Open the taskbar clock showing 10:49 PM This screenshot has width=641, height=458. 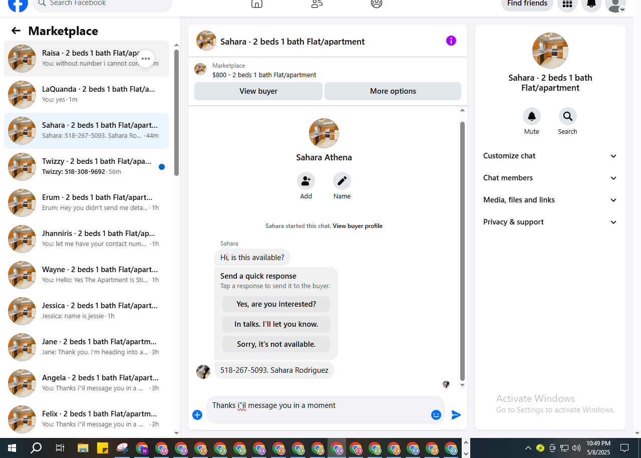[598, 448]
